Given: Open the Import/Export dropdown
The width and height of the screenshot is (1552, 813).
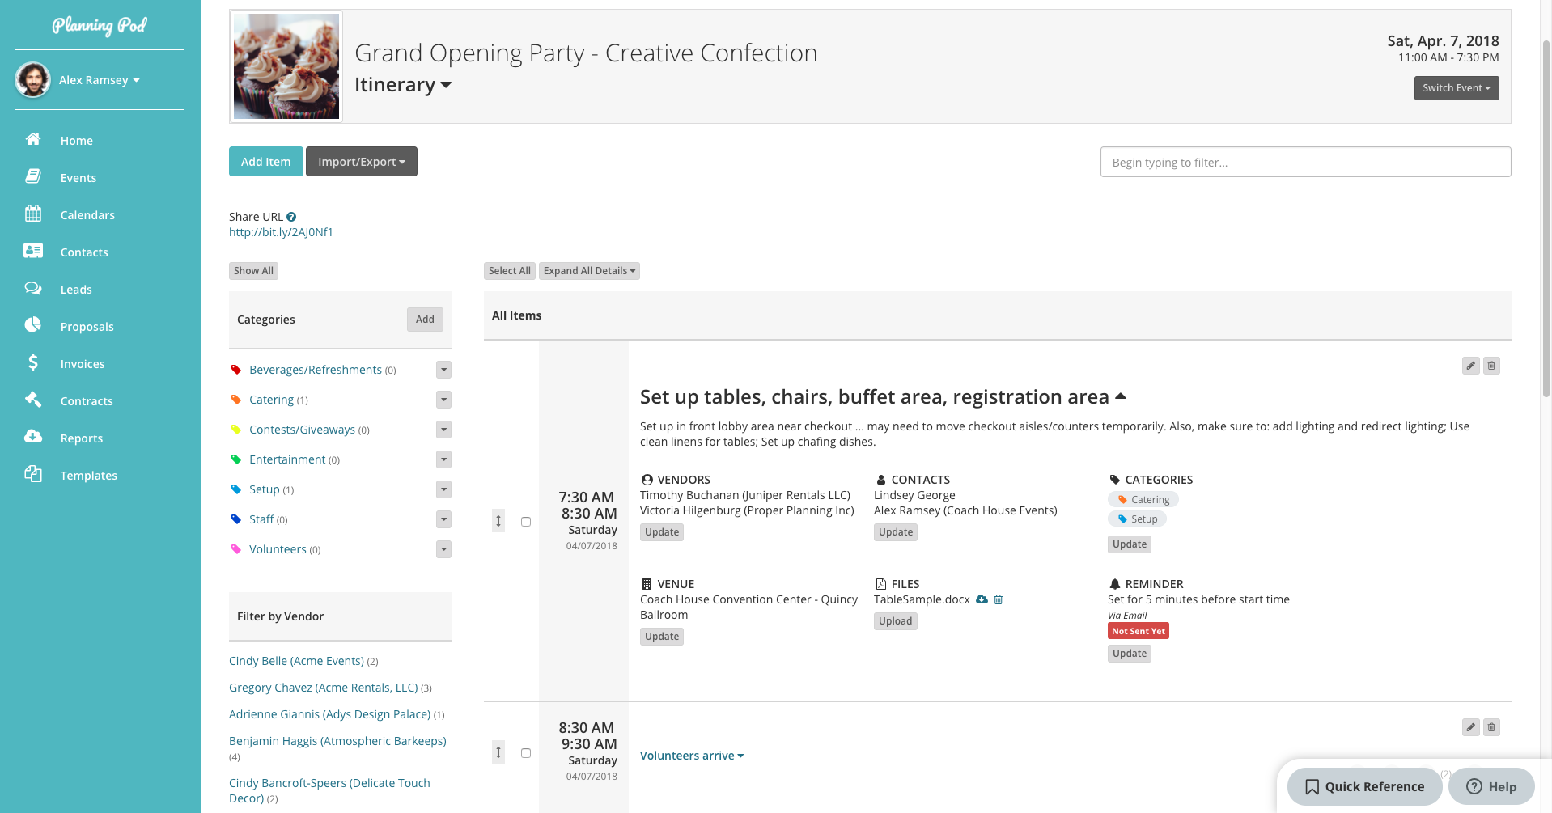Looking at the screenshot, I should tap(361, 162).
